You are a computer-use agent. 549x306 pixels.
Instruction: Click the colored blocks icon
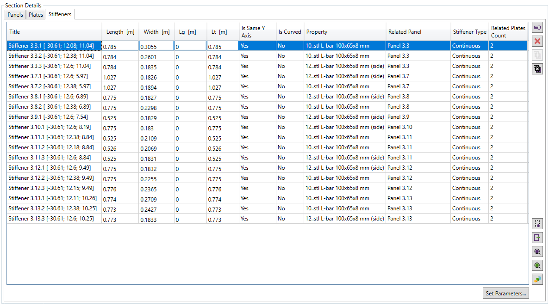click(x=537, y=279)
